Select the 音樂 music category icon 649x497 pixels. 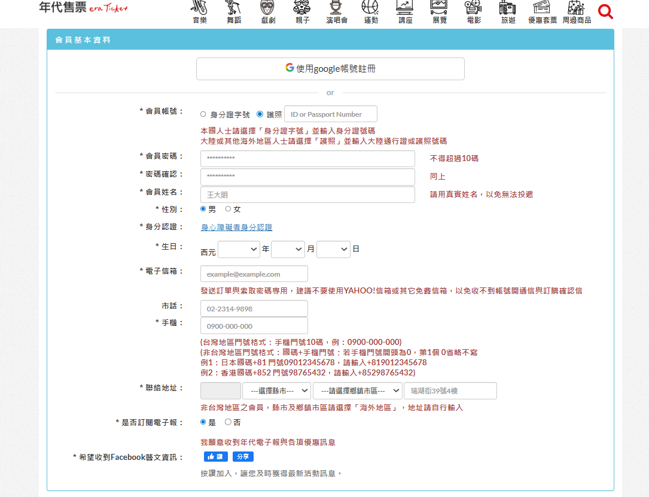pyautogui.click(x=198, y=11)
